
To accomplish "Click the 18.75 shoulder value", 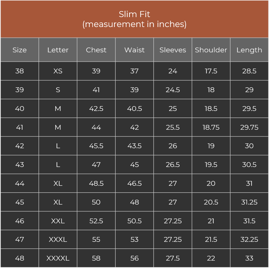I will (x=211, y=127).
